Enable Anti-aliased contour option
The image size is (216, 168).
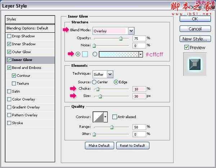(x=114, y=117)
